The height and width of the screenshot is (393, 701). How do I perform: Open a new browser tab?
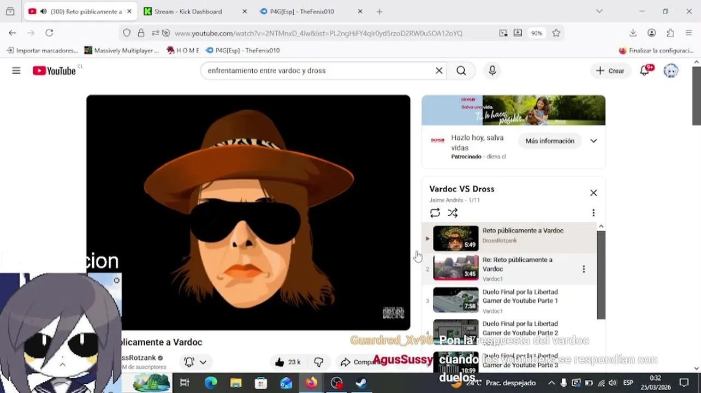pos(379,11)
